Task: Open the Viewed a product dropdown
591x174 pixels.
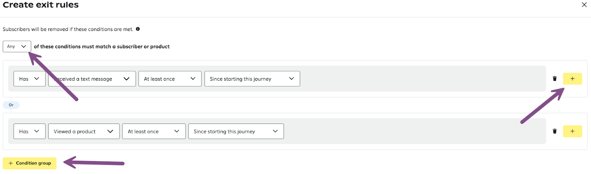Action: [x=84, y=131]
